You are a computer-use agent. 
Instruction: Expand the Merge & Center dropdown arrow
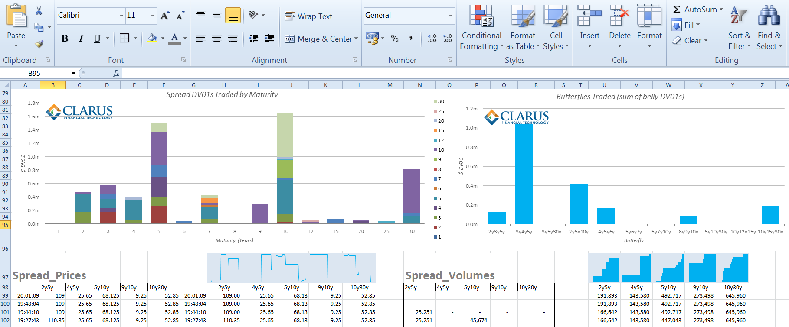click(357, 39)
